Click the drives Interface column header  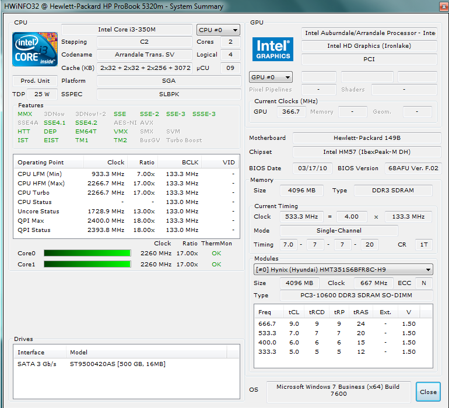[x=40, y=352]
